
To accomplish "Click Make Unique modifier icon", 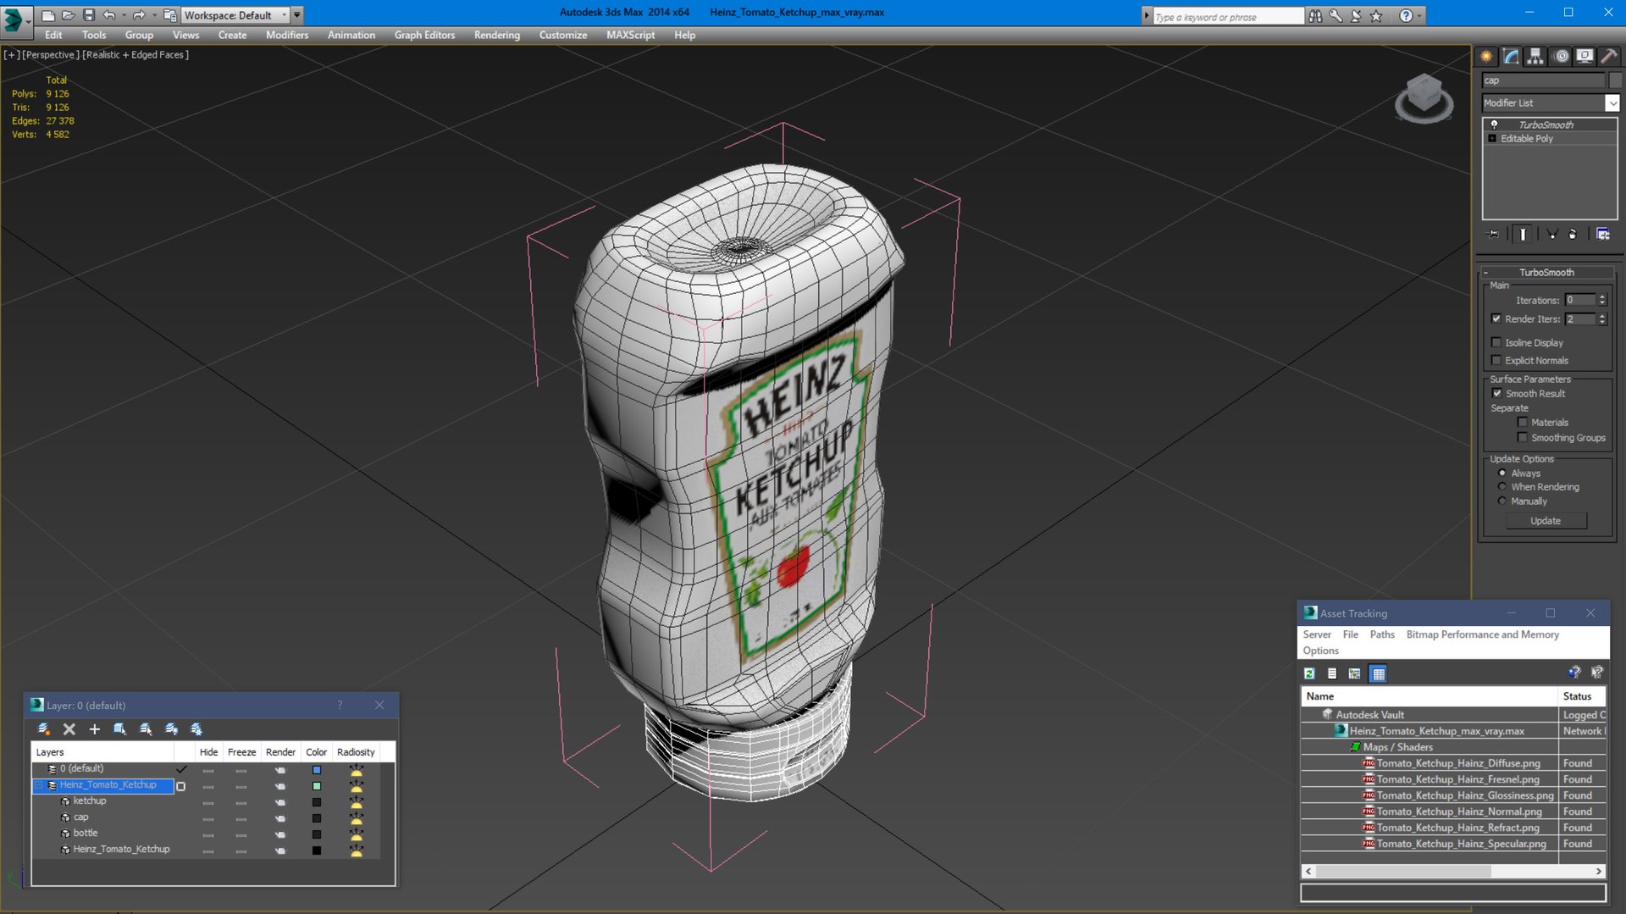I will coord(1552,234).
